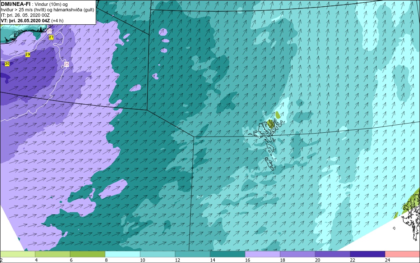Click the yellow "30" max gust label
The image size is (420, 263).
pyautogui.click(x=7, y=64)
